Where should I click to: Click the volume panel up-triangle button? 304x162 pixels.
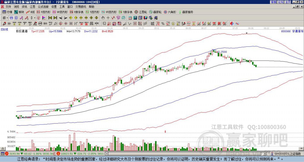click(3, 148)
